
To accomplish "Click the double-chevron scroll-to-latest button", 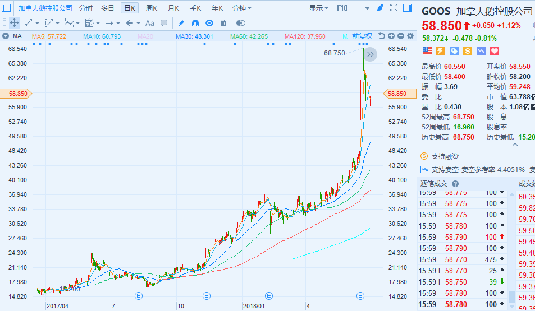I will click(x=370, y=54).
